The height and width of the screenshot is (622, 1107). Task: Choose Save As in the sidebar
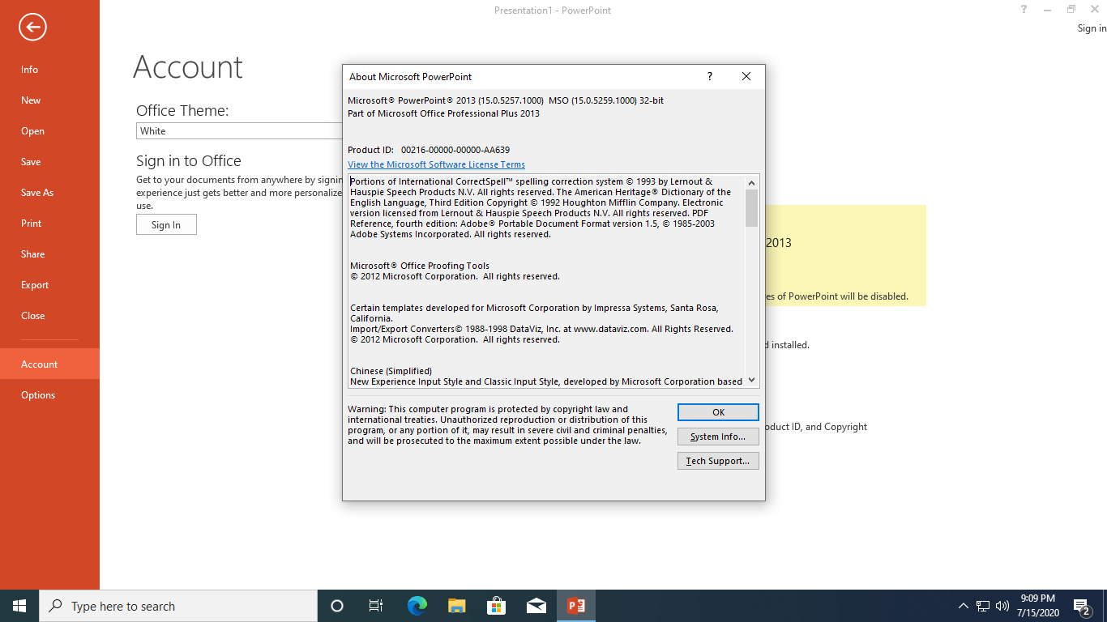click(x=49, y=193)
